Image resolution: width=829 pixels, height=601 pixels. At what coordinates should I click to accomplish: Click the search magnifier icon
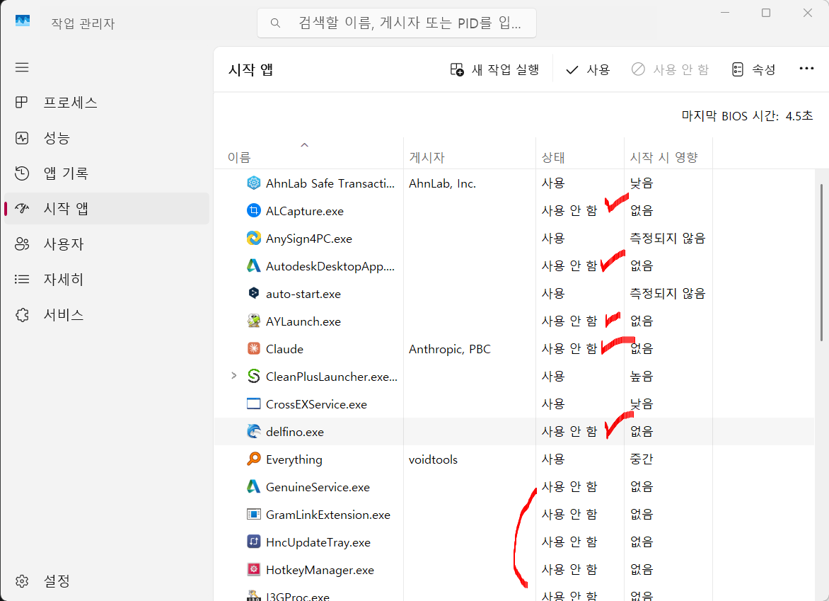pyautogui.click(x=275, y=23)
